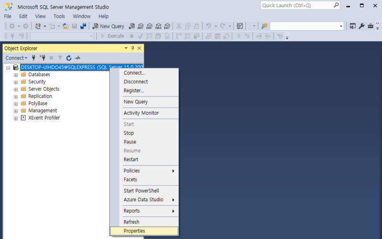Choose Connect... from the context menu
Viewport: 382px width, 239px height.
pyautogui.click(x=144, y=73)
